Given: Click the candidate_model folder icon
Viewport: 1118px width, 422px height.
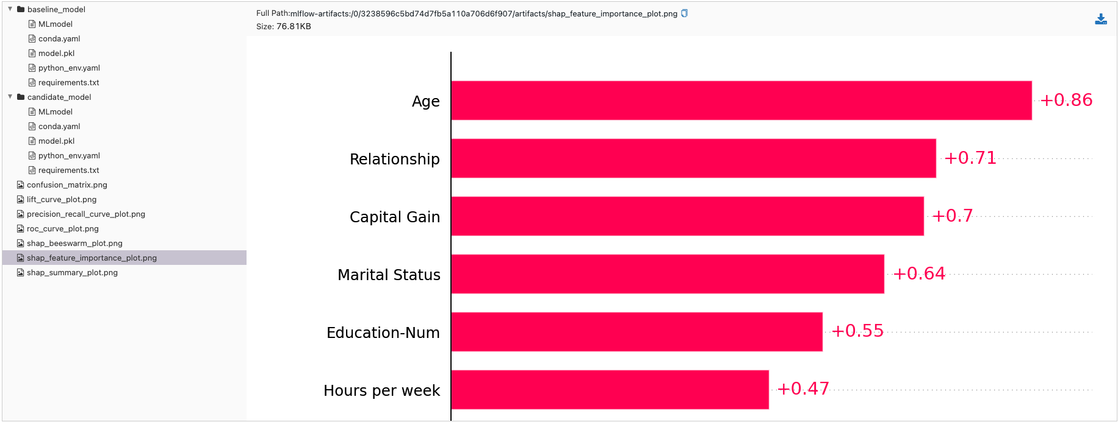Looking at the screenshot, I should click(x=21, y=97).
